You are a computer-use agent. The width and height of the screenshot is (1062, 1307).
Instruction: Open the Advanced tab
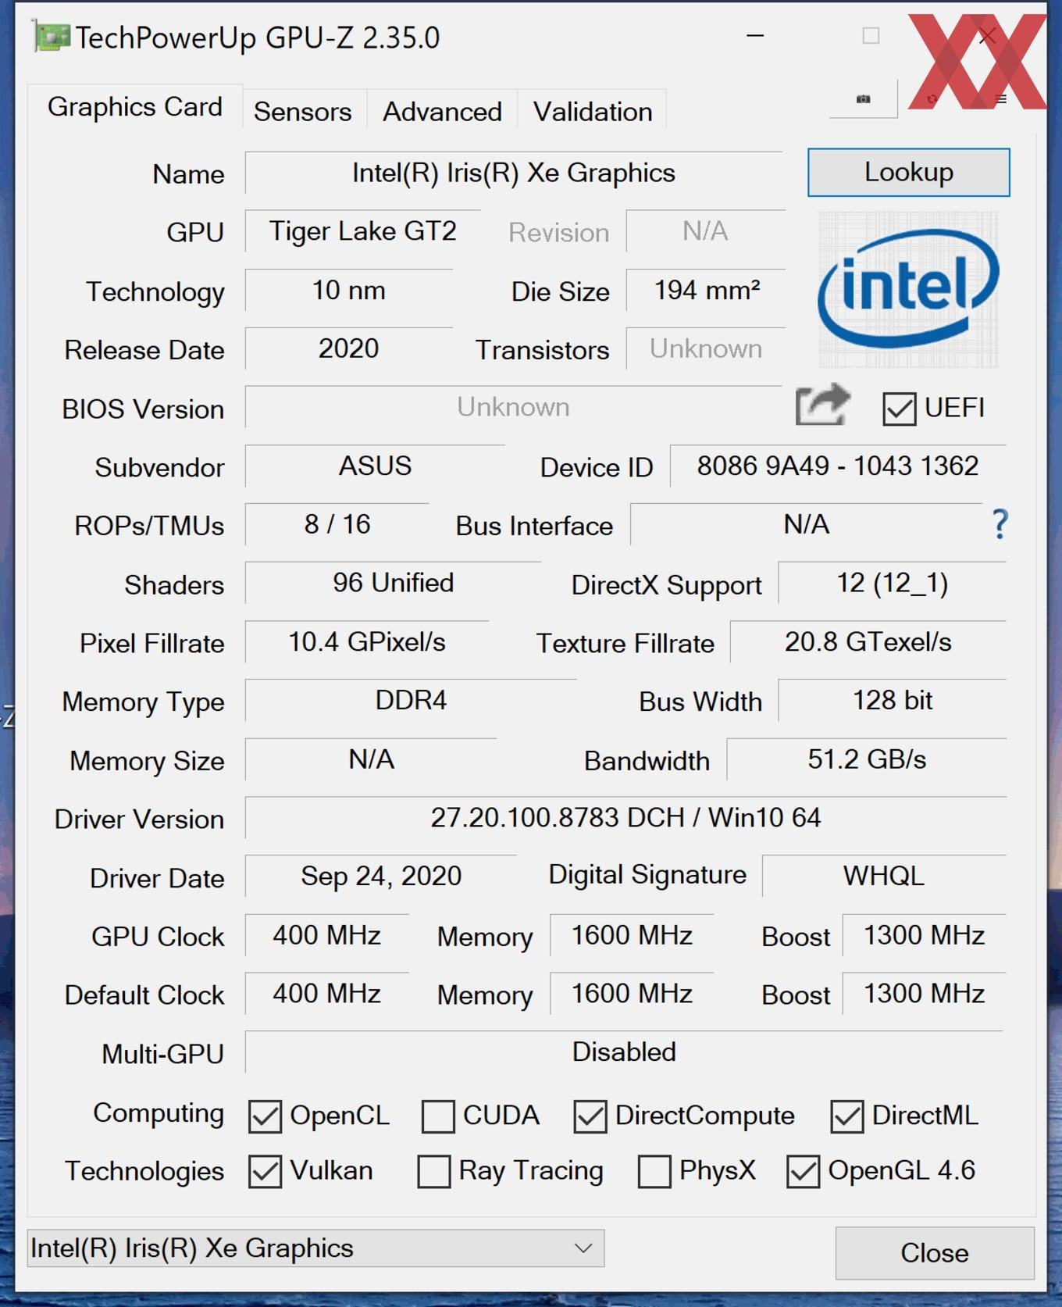click(x=442, y=112)
